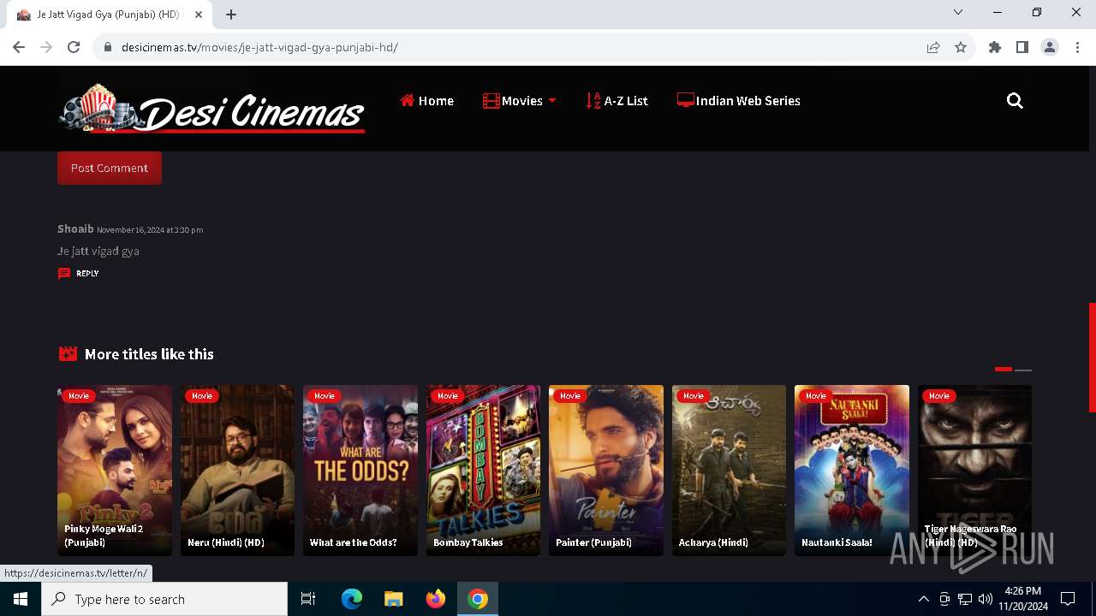Open the tab search chevron in Chrome
The height and width of the screenshot is (616, 1096).
point(958,13)
